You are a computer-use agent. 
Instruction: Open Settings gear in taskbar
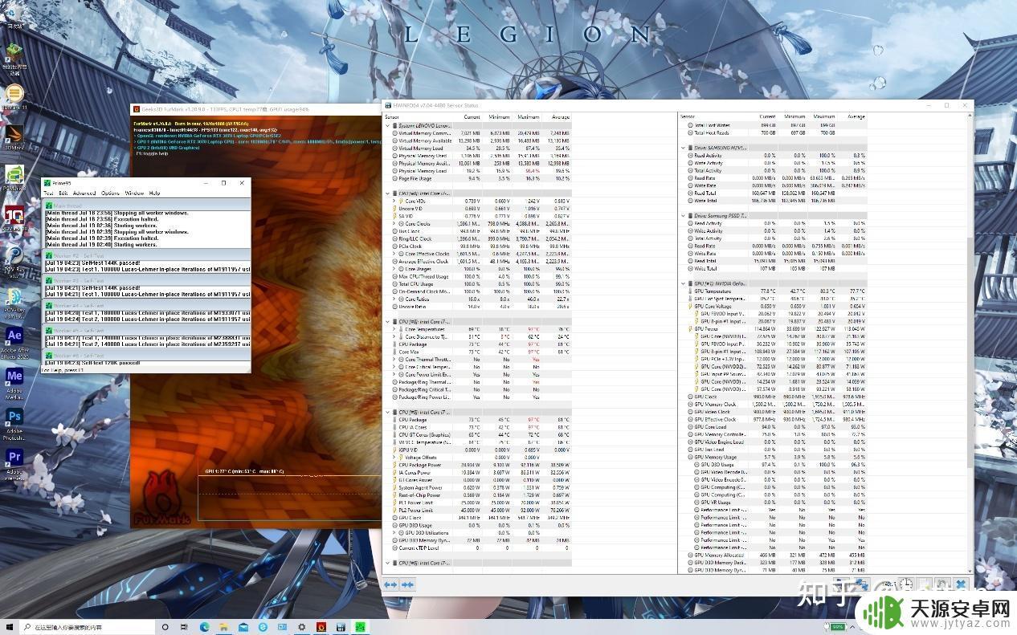tap(301, 626)
